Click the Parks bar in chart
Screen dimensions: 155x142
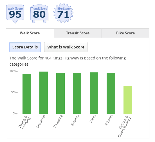[x=94, y=93]
